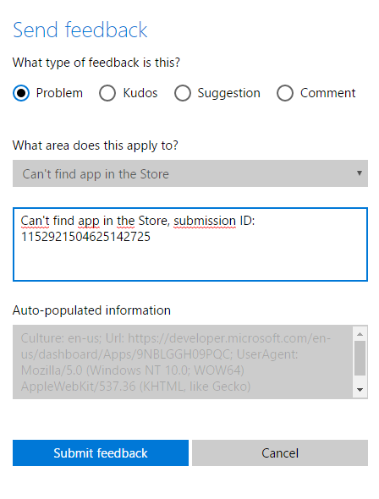Click the scrollbar thumb in auto-populated info
379x499 pixels.
[360, 359]
